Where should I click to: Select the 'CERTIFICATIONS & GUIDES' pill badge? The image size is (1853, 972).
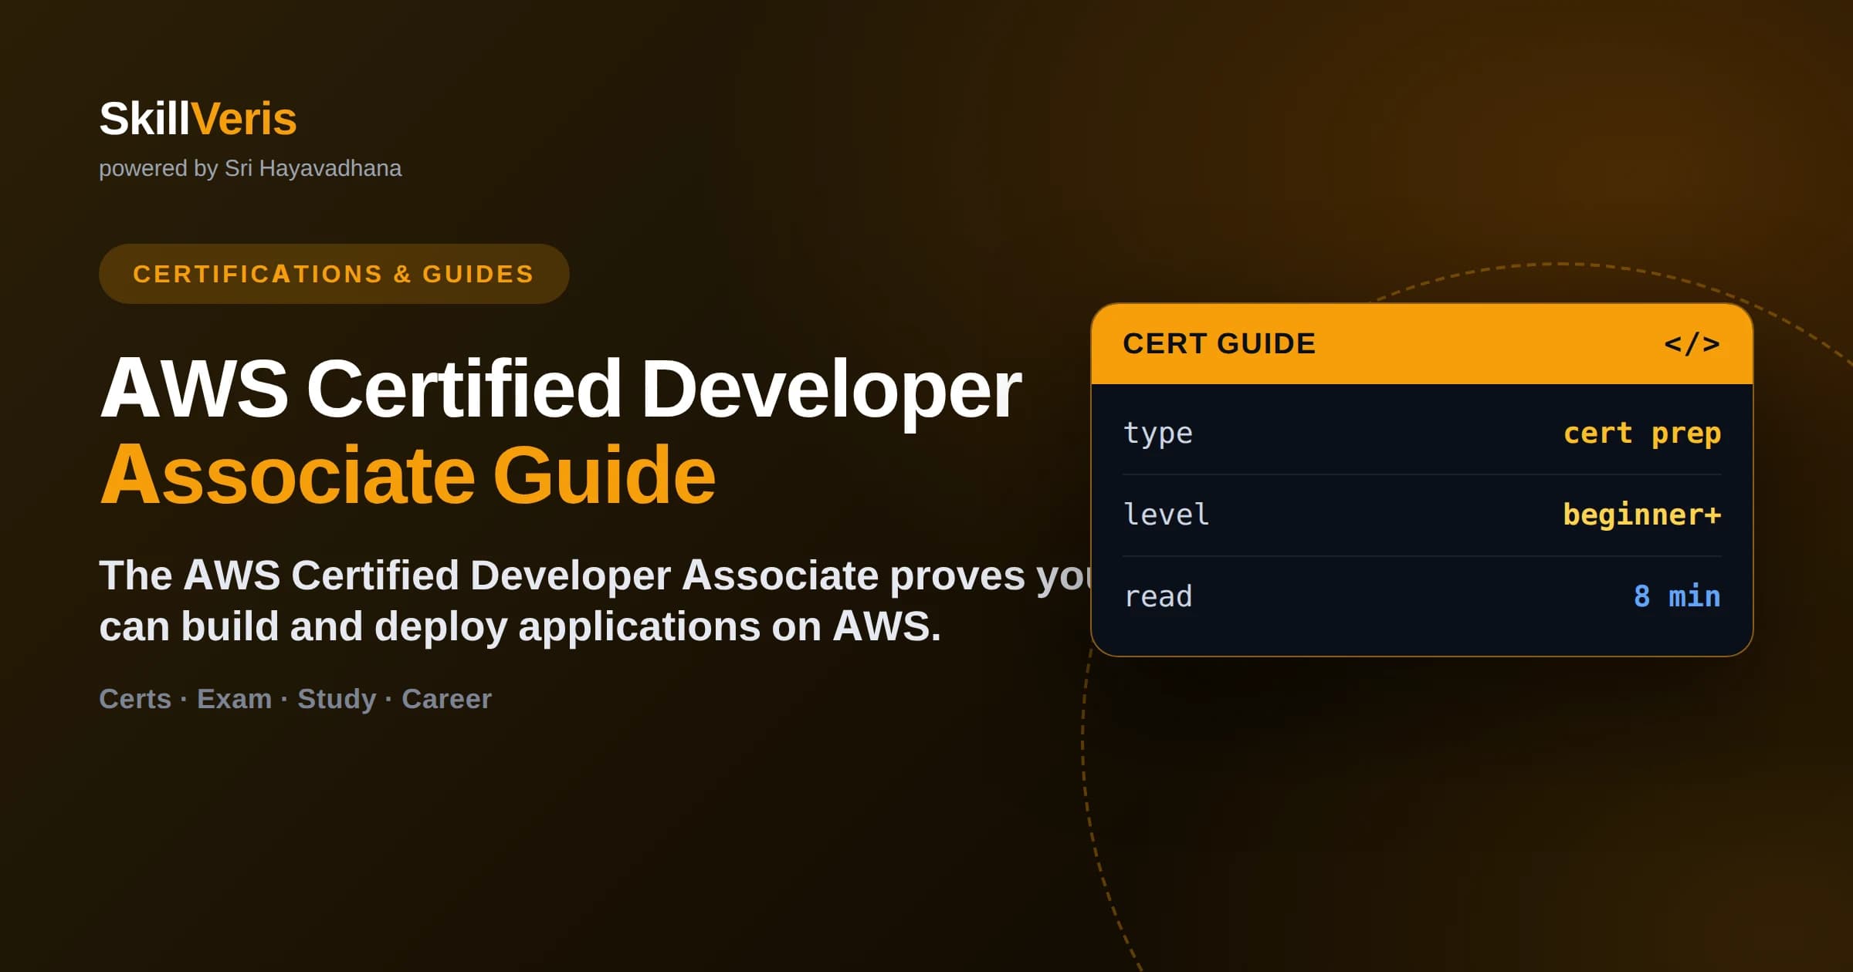tap(334, 274)
